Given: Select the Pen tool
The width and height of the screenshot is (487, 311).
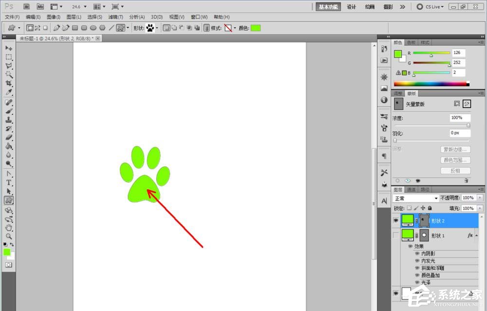Looking at the screenshot, I should (x=9, y=174).
